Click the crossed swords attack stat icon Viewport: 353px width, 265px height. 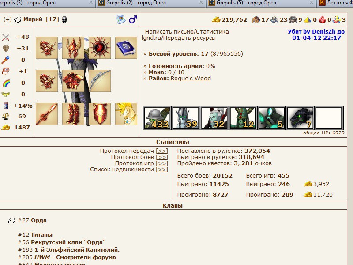pos(6,37)
